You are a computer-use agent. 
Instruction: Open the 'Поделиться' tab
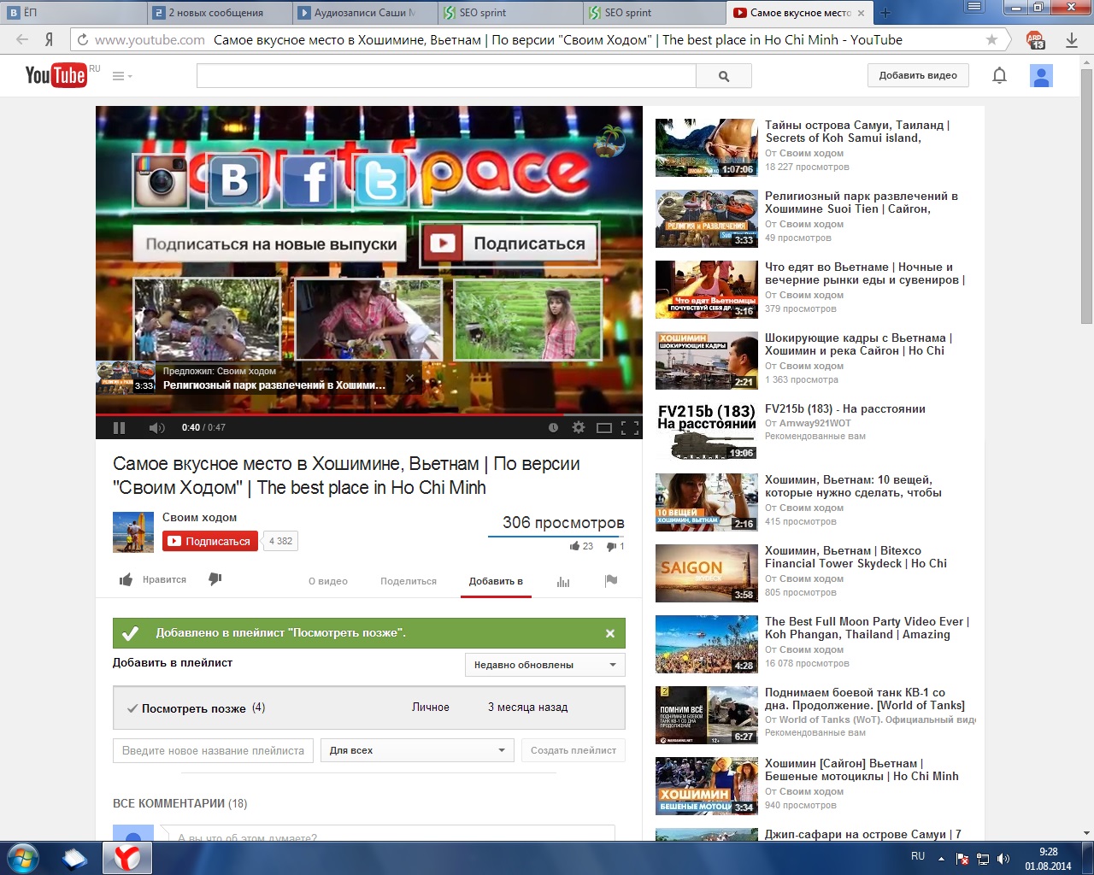pyautogui.click(x=409, y=581)
